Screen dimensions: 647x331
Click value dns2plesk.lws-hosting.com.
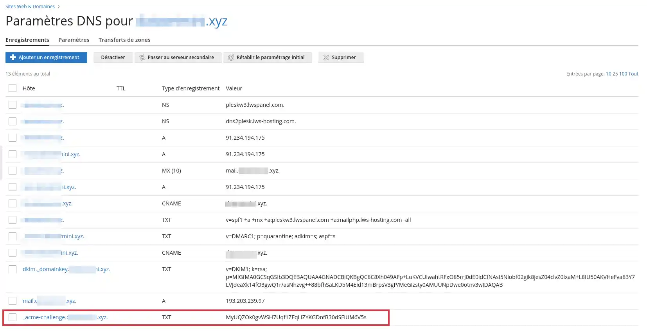(261, 121)
